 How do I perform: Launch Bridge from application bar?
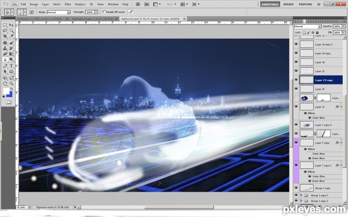click(x=138, y=4)
